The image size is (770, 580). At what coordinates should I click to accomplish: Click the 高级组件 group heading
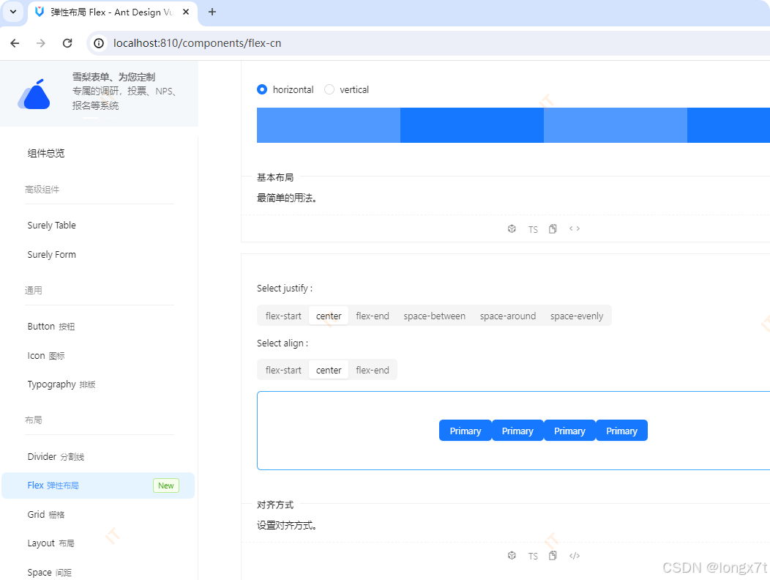(x=42, y=190)
